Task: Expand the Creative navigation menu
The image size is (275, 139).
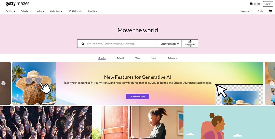Action: coord(10,11)
